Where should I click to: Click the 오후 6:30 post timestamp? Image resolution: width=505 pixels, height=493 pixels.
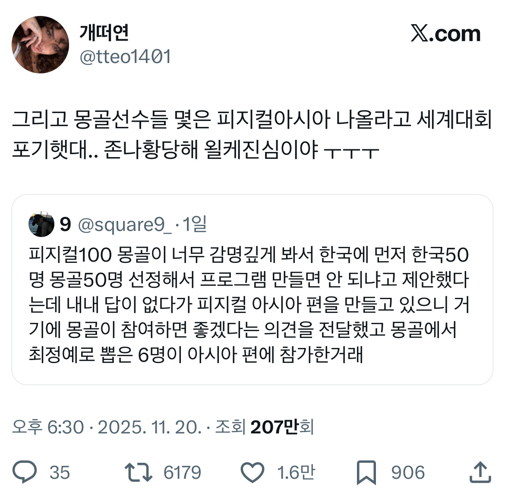coord(48,427)
